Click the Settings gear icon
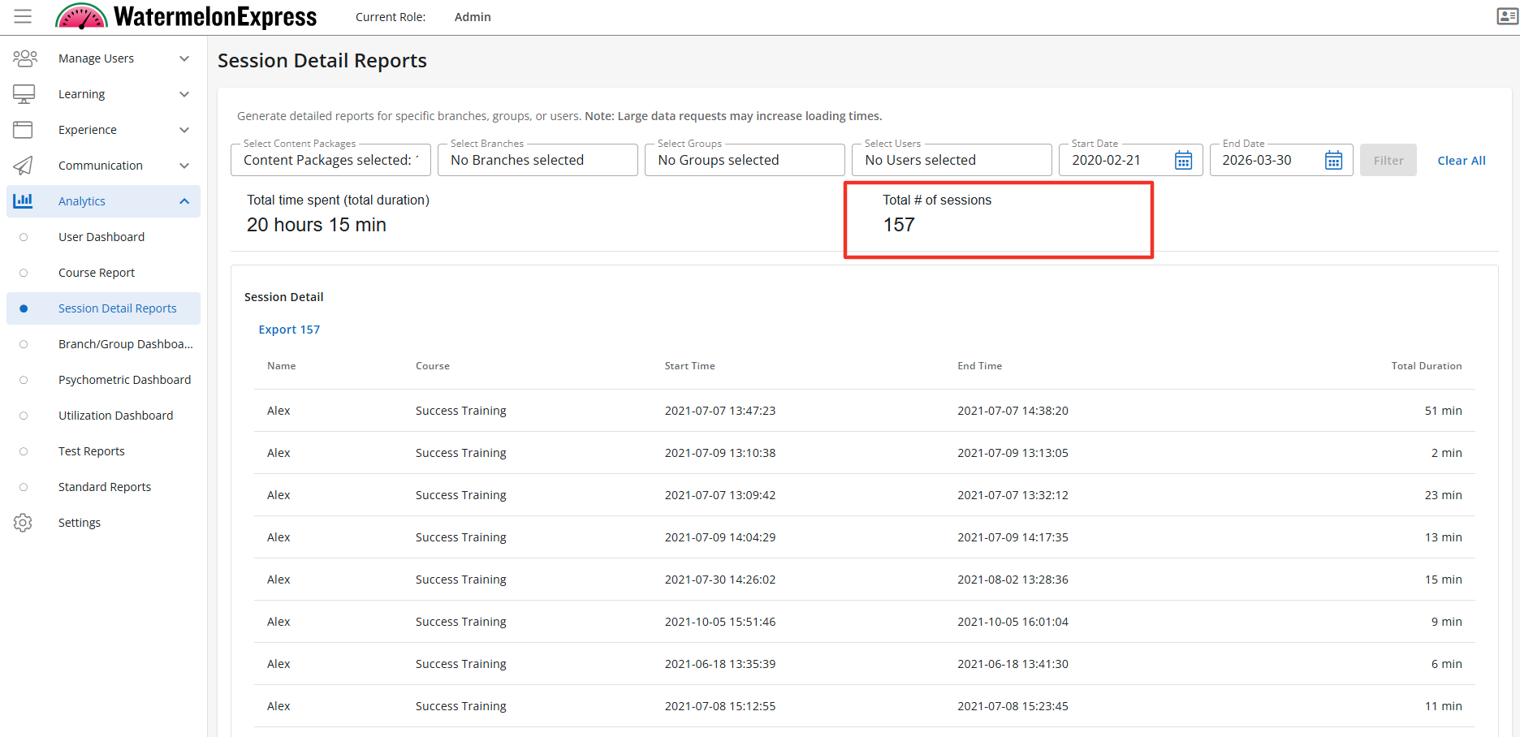Screen dimensions: 1520x737 [23, 523]
